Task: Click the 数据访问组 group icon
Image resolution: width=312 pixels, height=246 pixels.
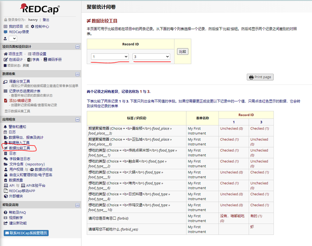Action: point(32,170)
